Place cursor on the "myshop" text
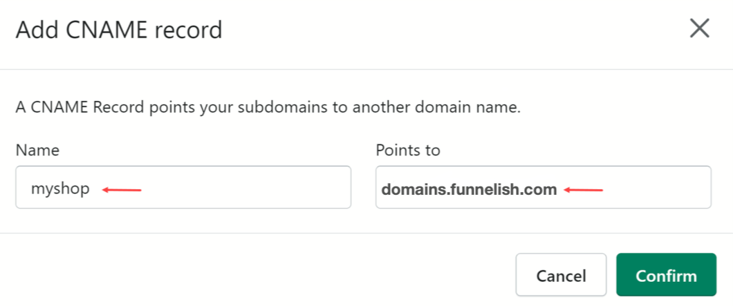This screenshot has height=306, width=733. [60, 189]
